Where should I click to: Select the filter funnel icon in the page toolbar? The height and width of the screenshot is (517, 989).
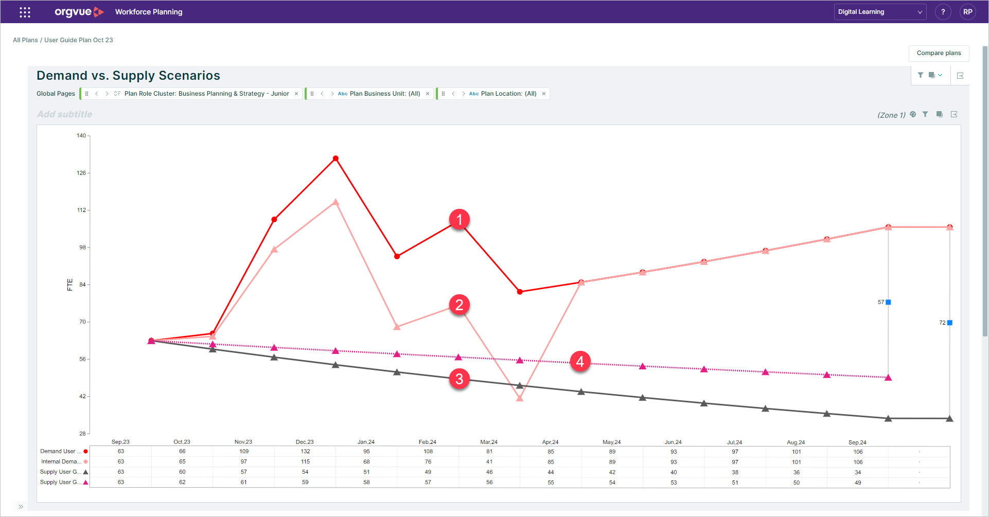[x=921, y=75]
